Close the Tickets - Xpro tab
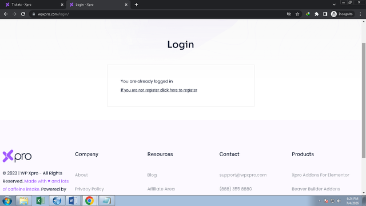 (62, 5)
